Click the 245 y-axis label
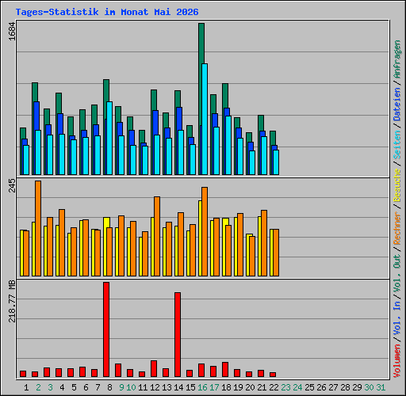406x396 pixels. click(x=12, y=185)
